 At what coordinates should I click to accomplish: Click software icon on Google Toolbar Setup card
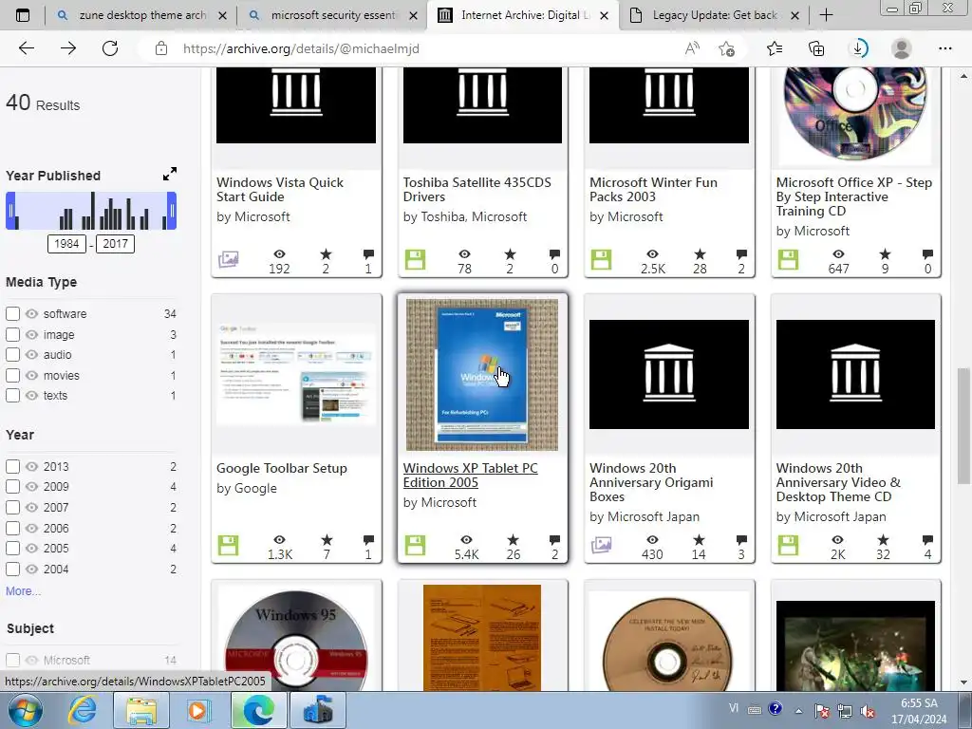pos(228,546)
